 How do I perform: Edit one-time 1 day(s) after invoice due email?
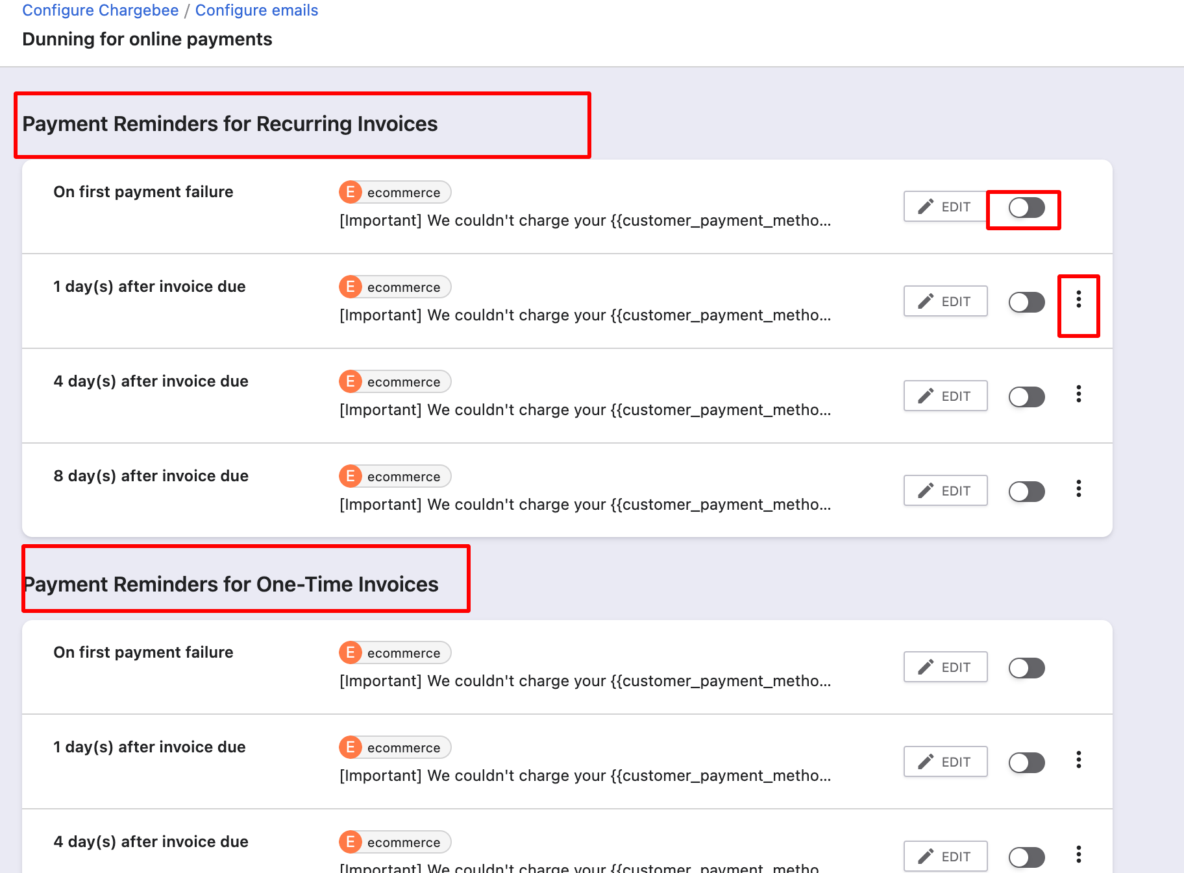(x=945, y=762)
